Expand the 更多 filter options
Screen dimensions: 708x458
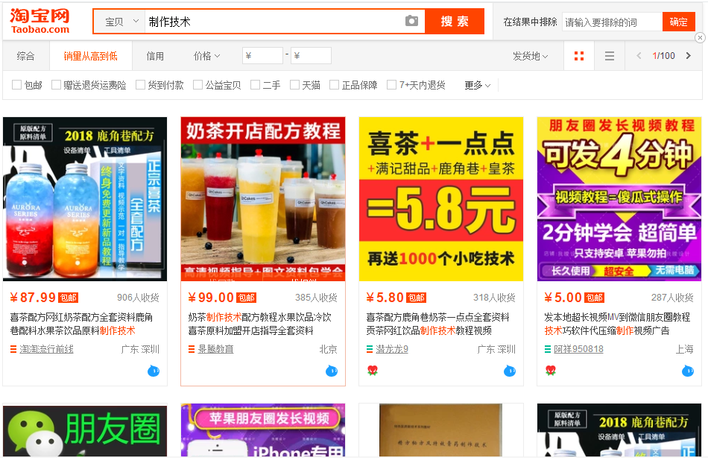pos(477,85)
